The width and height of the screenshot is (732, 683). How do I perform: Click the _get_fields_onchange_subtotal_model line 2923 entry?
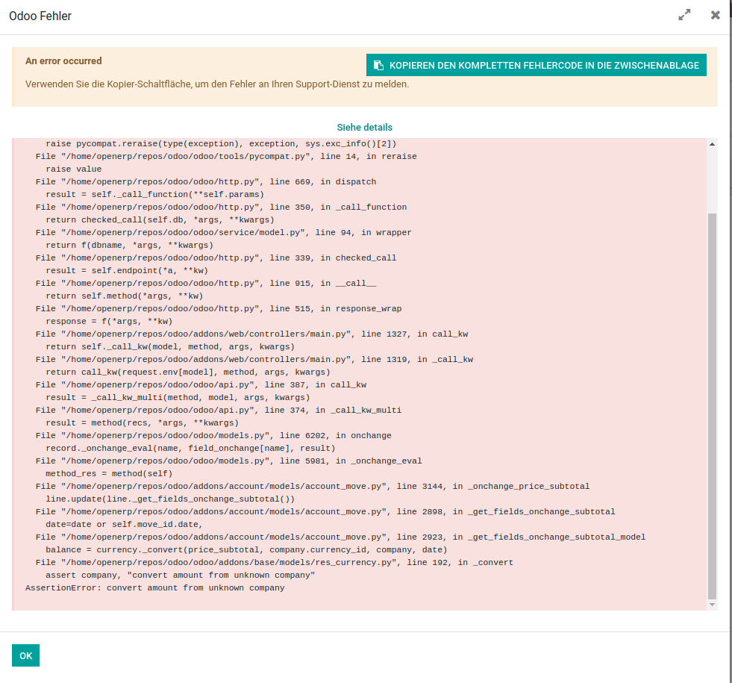pyautogui.click(x=341, y=537)
